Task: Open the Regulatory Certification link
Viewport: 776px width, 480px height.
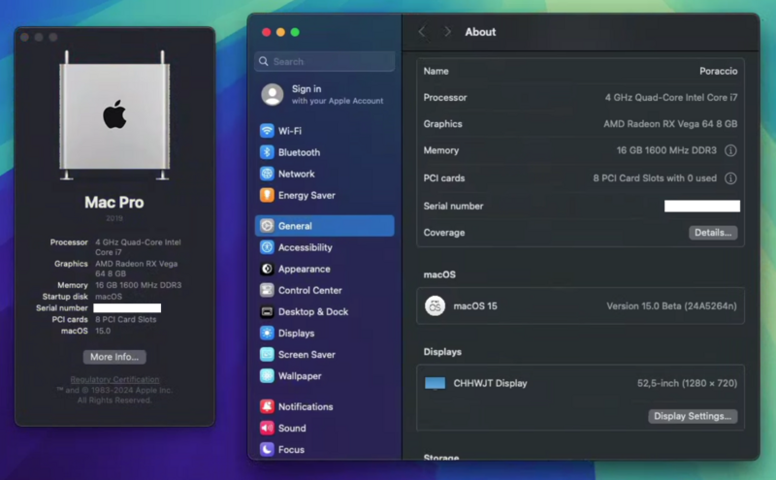Action: click(x=114, y=379)
